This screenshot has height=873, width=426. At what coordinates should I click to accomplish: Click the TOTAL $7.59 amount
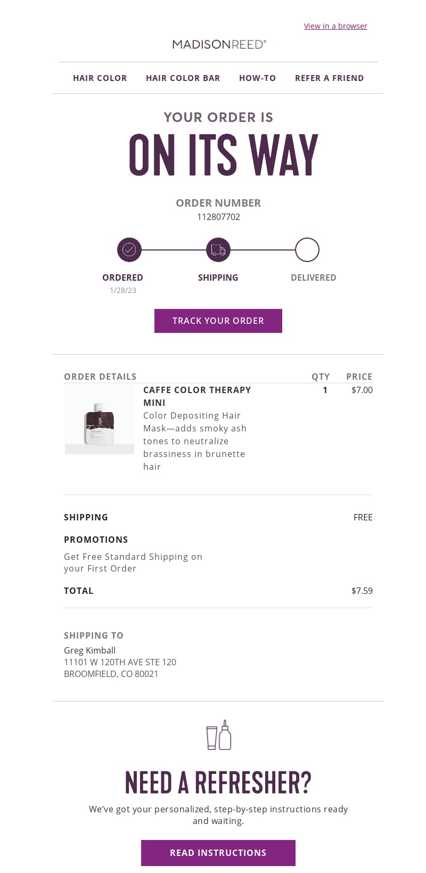click(362, 590)
